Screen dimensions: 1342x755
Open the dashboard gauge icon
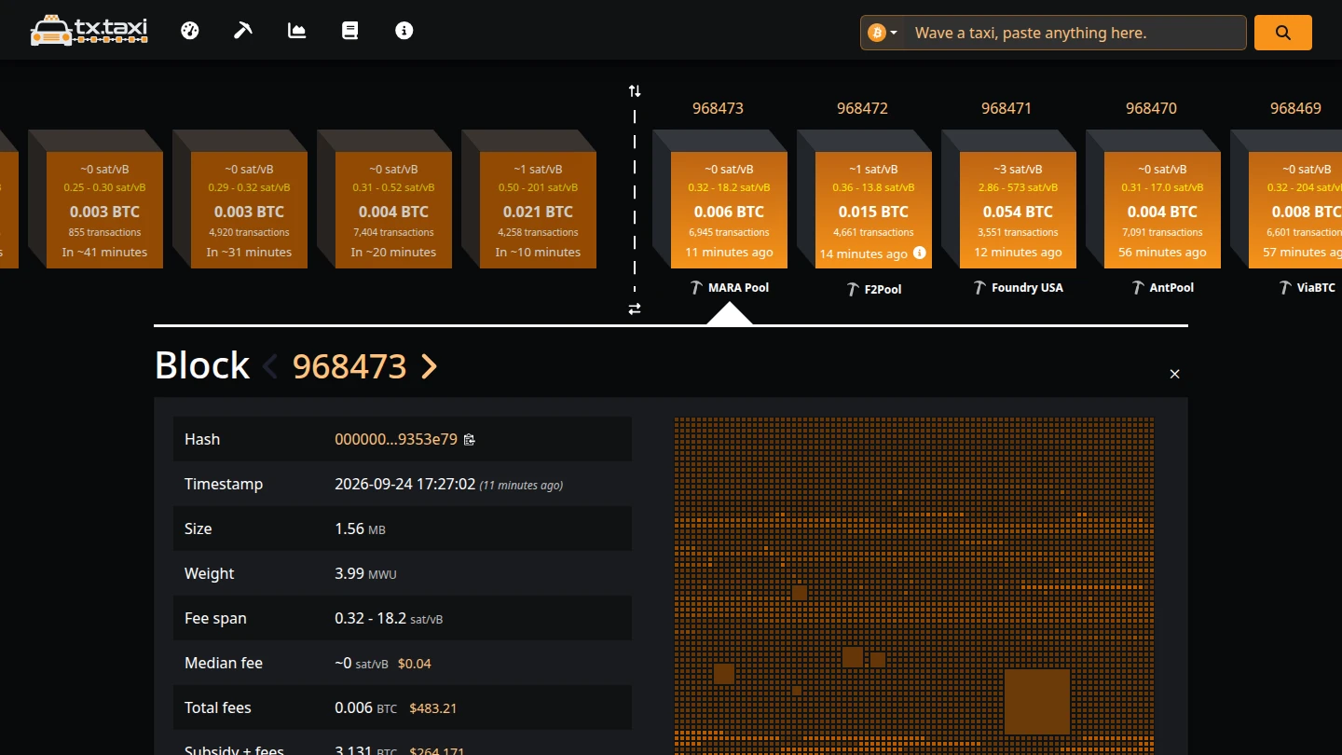[190, 31]
